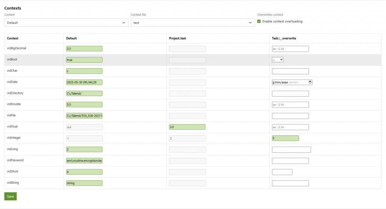Click vldFile Default field with TOS_ESB path

84,116
